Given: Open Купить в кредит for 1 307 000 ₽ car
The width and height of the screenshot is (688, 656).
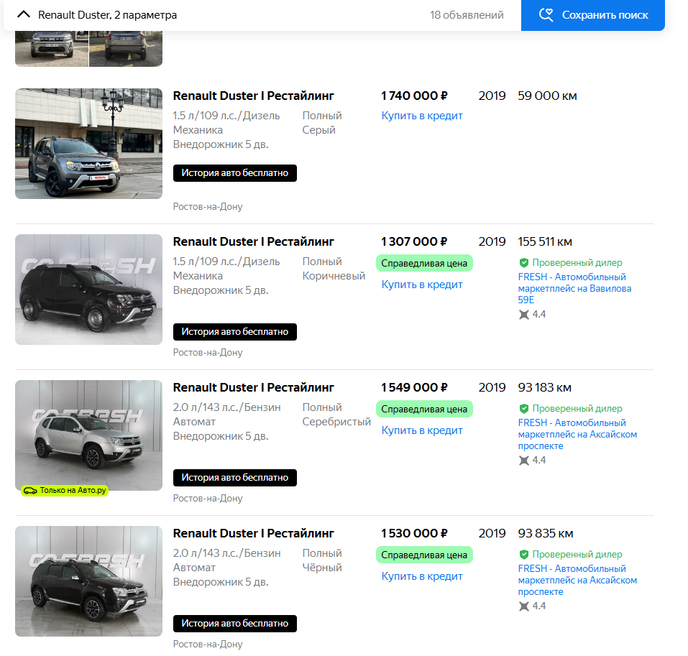Looking at the screenshot, I should click(422, 285).
